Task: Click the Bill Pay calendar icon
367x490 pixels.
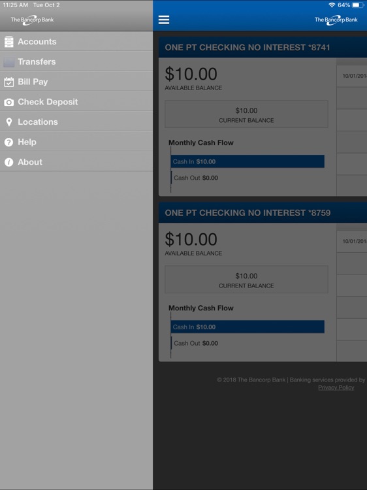Action: point(8,82)
